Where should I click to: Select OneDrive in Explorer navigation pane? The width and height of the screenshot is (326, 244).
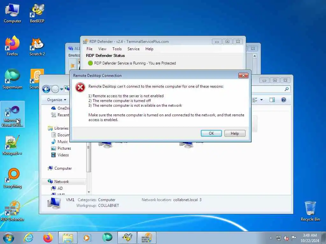(60, 108)
